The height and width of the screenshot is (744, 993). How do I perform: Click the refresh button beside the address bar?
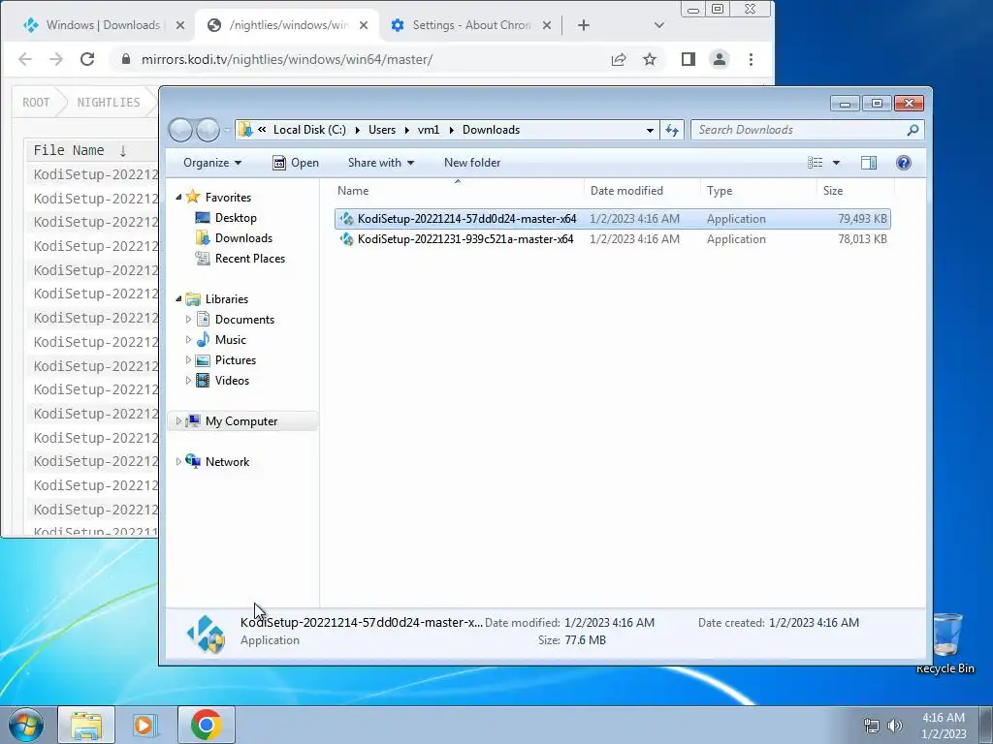coord(672,130)
